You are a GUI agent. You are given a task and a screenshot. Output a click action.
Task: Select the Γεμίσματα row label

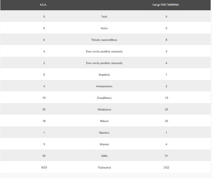click(x=104, y=167)
